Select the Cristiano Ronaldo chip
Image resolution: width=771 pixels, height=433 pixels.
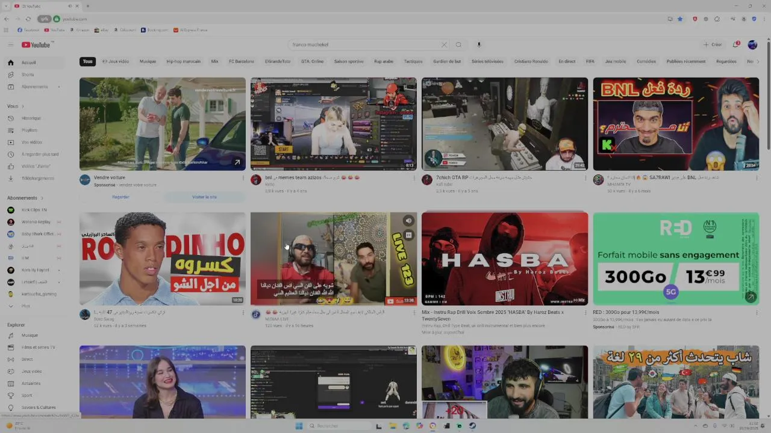coord(531,61)
